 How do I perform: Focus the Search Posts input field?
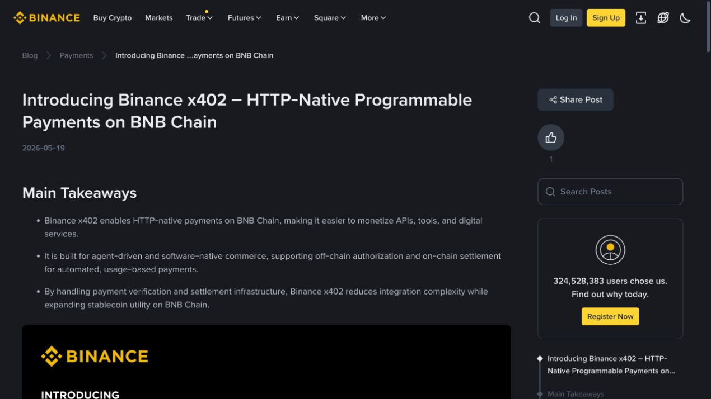click(610, 192)
